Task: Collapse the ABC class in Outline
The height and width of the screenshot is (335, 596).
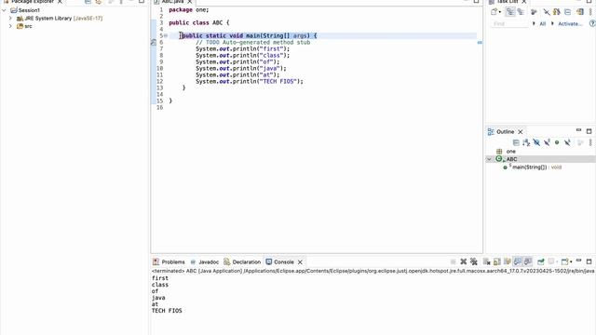Action: click(489, 159)
